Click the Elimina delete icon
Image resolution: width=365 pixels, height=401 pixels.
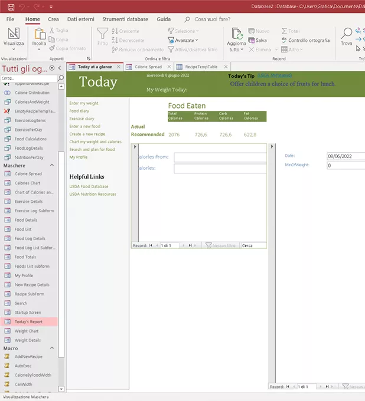(252, 50)
